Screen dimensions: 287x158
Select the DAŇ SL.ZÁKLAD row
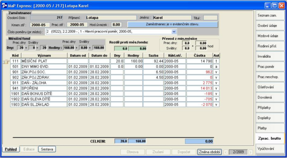point(115,105)
